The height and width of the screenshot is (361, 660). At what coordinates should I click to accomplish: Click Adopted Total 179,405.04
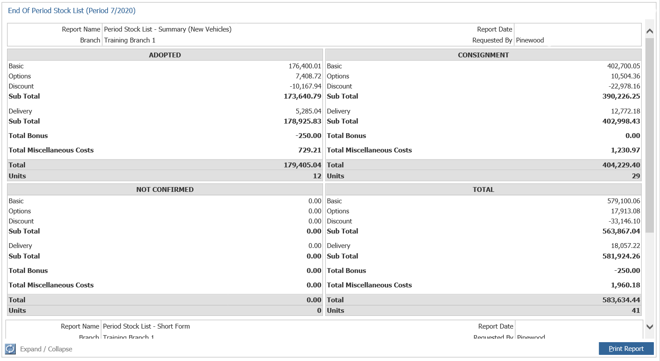tap(302, 165)
